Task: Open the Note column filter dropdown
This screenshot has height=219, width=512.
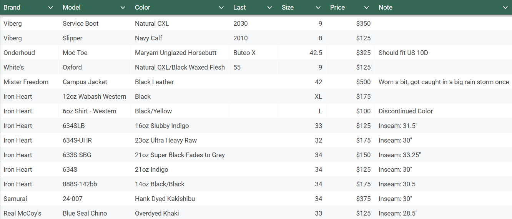Action: pyautogui.click(x=505, y=8)
